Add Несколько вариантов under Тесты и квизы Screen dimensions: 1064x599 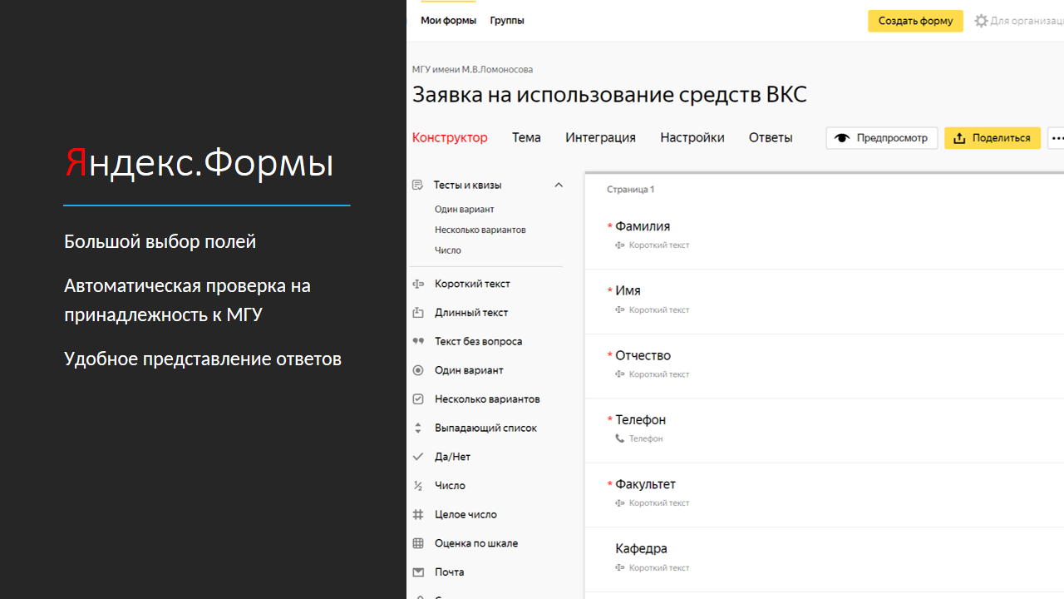coord(480,230)
